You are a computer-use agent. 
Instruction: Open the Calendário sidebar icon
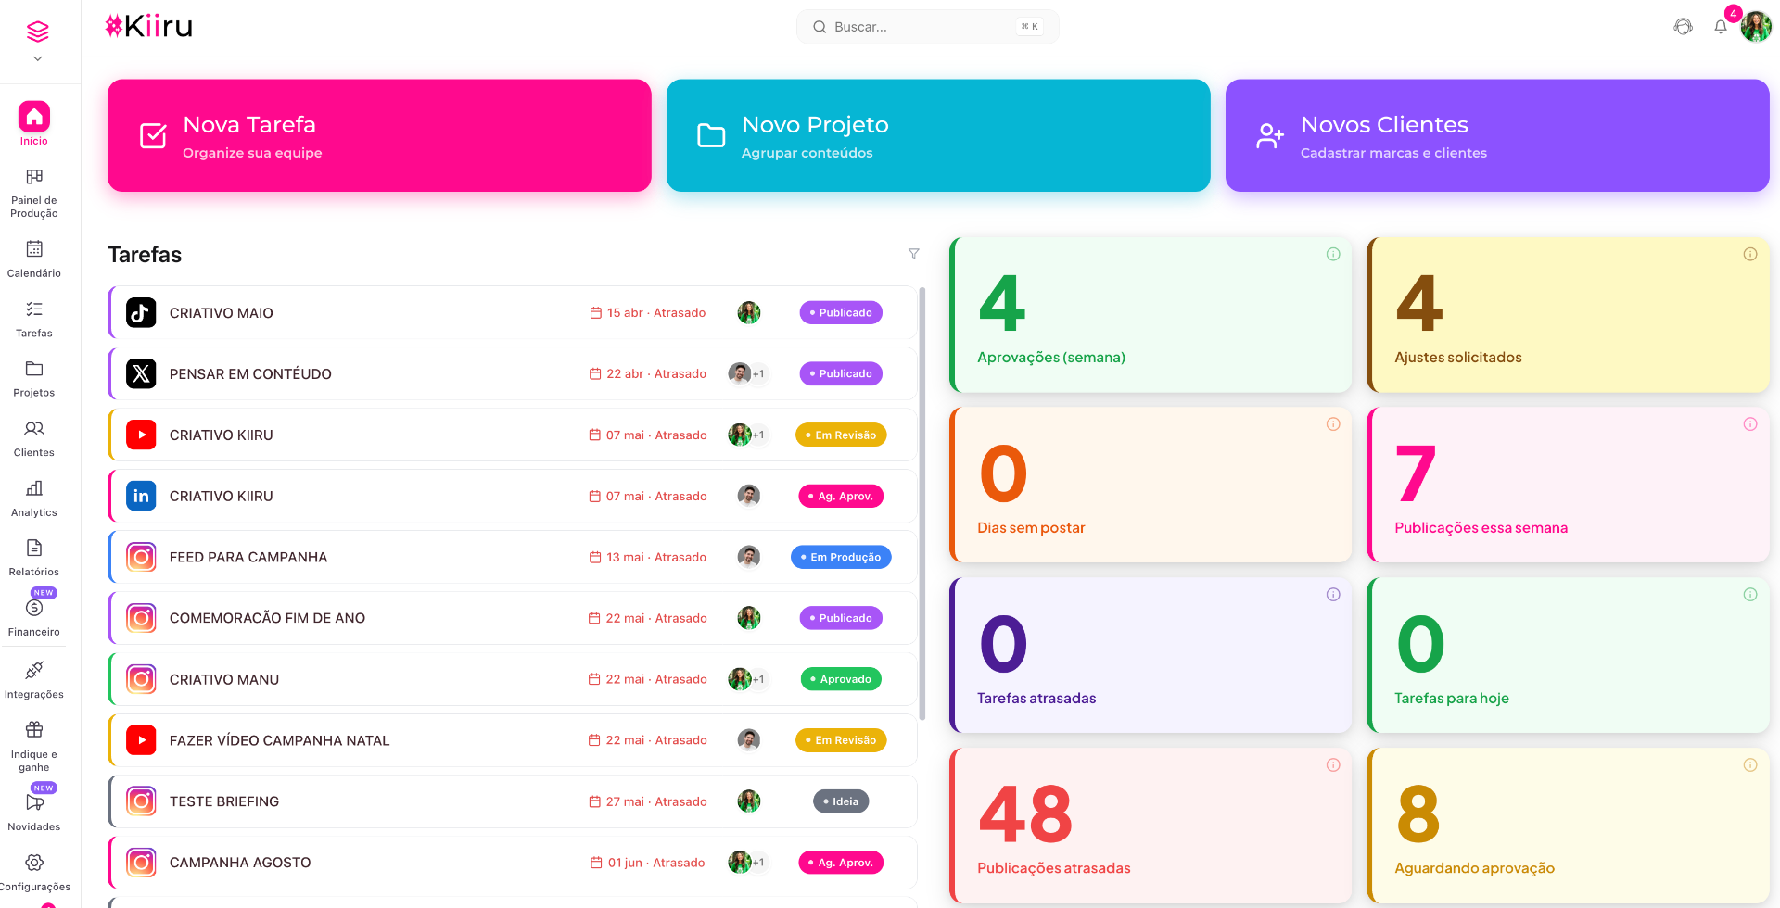pos(34,248)
